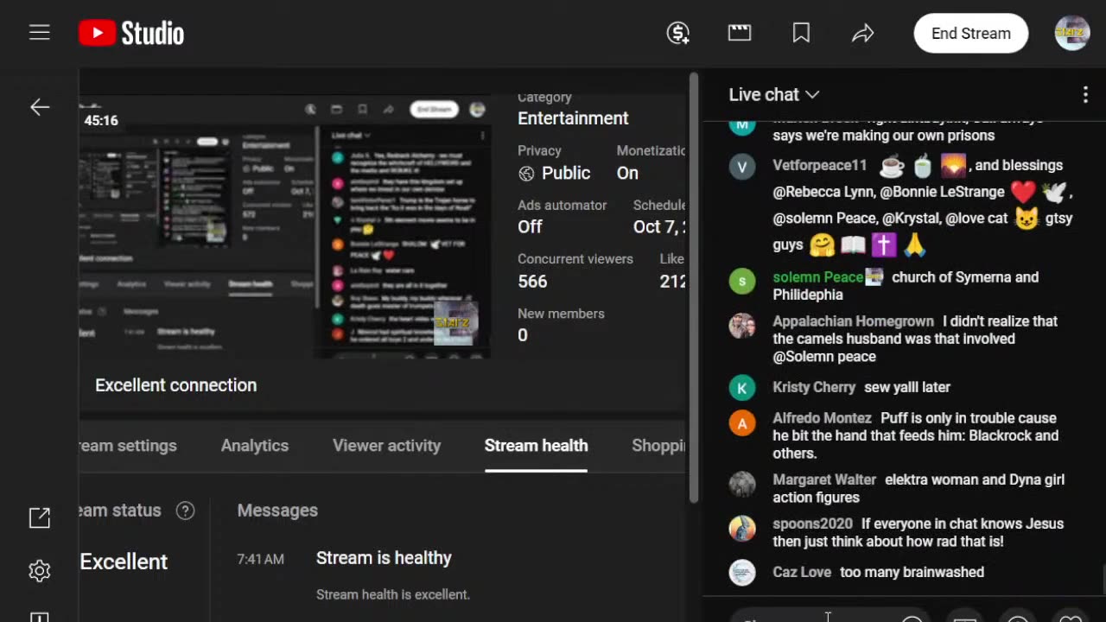Viewport: 1106px width, 622px height.
Task: Click the Appalachian Homegrown username
Action: pyautogui.click(x=853, y=321)
